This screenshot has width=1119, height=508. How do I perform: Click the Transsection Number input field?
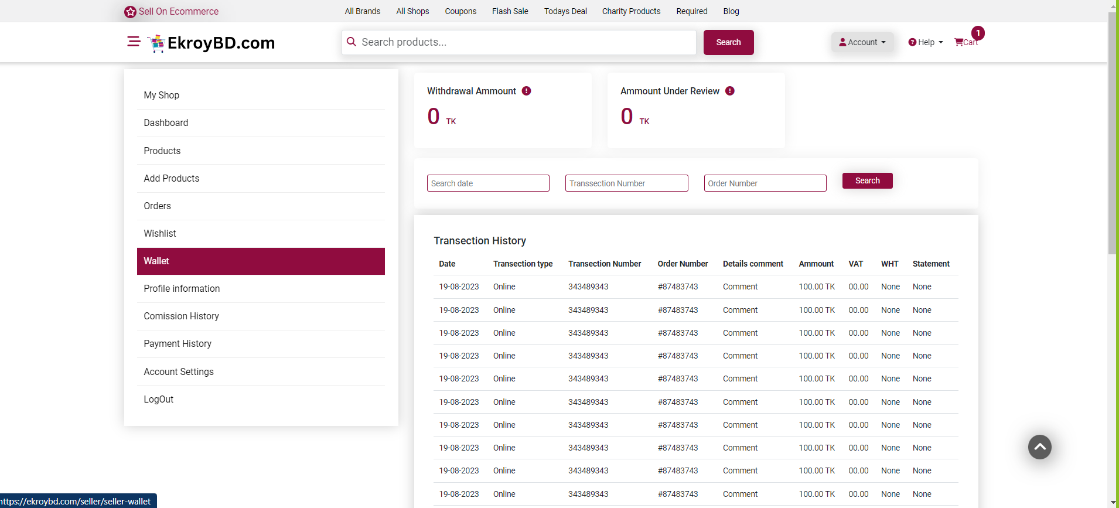(x=626, y=183)
